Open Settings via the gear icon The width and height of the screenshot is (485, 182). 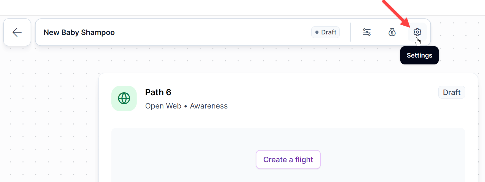coord(417,32)
